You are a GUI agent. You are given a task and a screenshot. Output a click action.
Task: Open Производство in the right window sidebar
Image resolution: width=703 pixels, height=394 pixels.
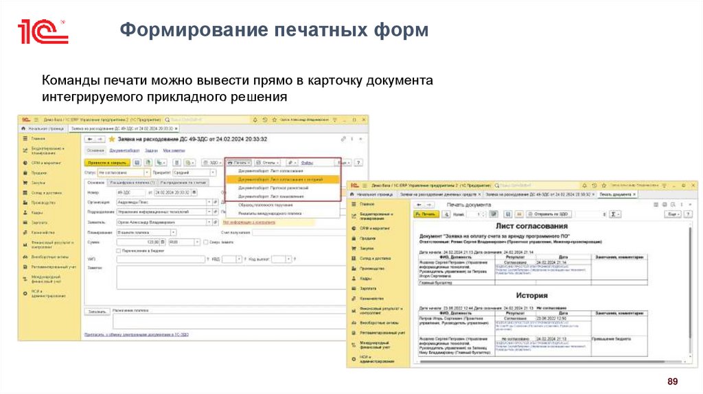(371, 268)
